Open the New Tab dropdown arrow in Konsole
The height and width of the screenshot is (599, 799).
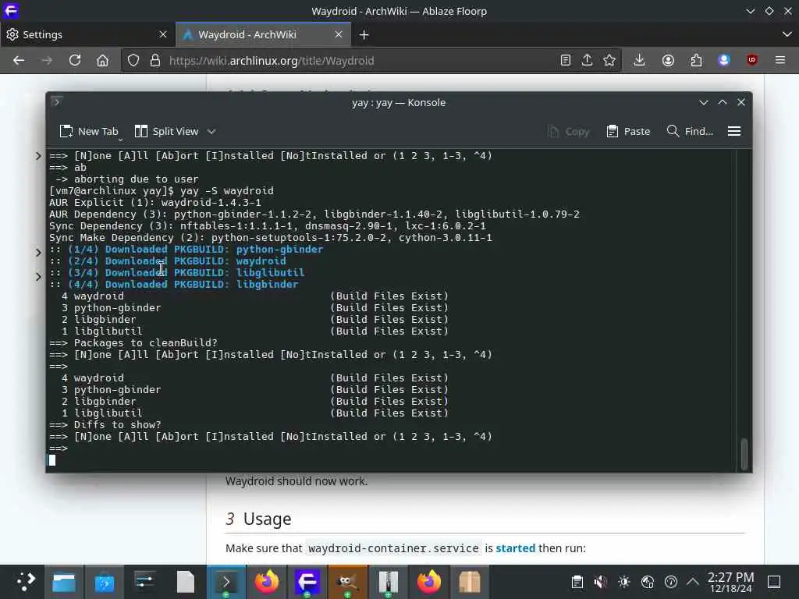(121, 140)
